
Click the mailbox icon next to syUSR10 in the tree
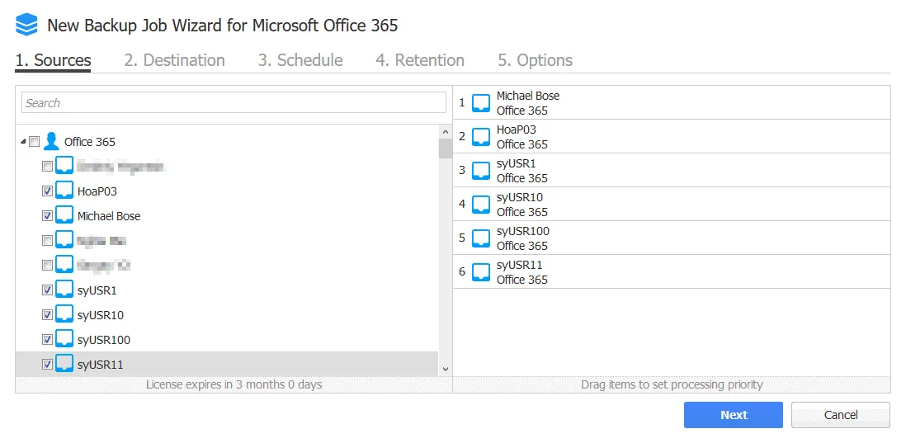pos(64,315)
